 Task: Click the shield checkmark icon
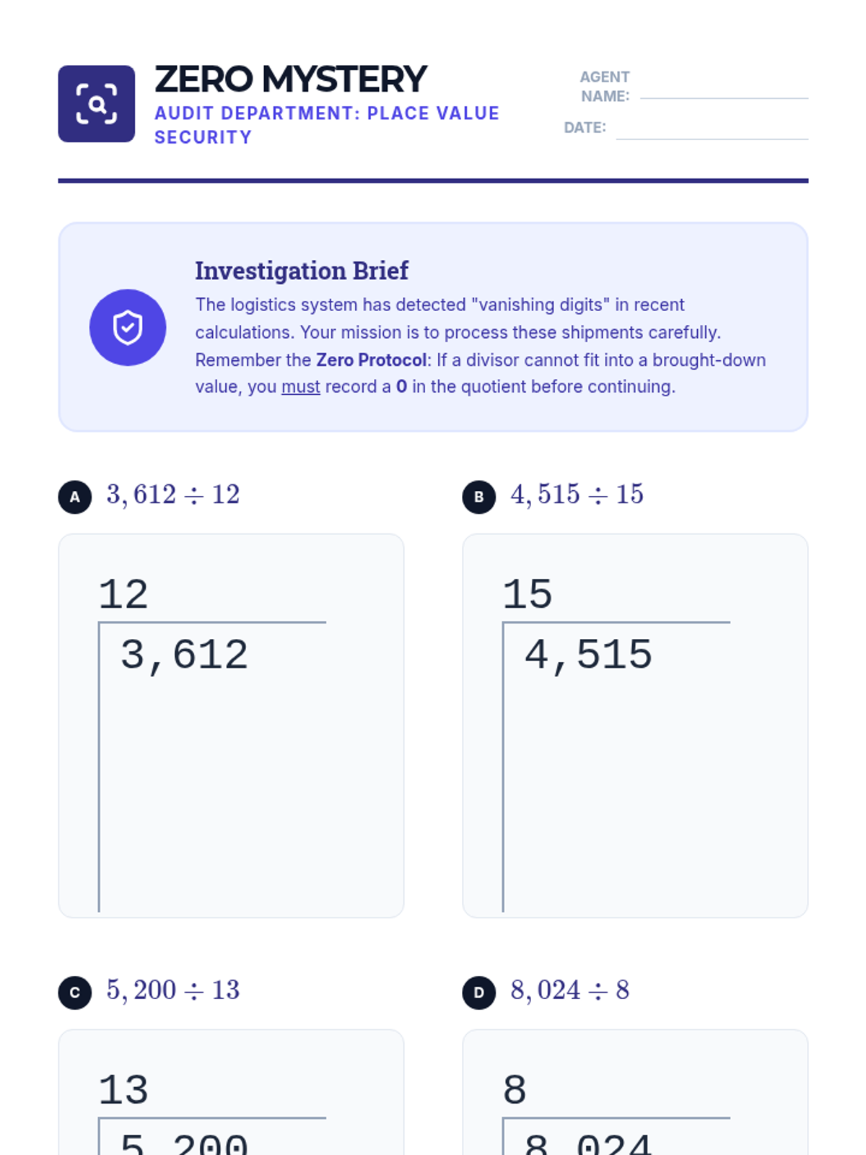click(x=128, y=328)
